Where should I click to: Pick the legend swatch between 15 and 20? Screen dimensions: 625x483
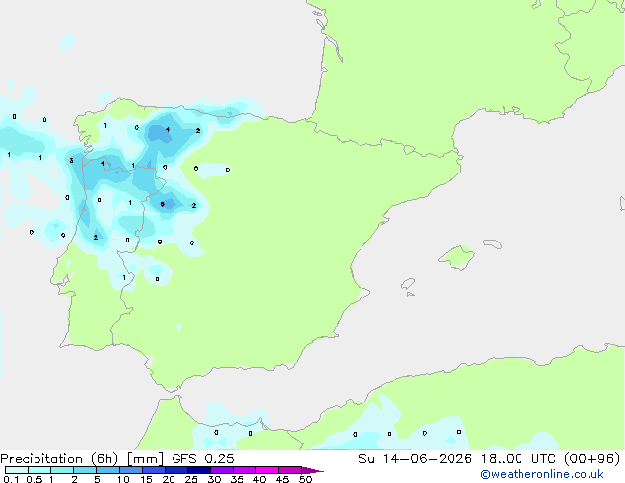[x=154, y=470]
